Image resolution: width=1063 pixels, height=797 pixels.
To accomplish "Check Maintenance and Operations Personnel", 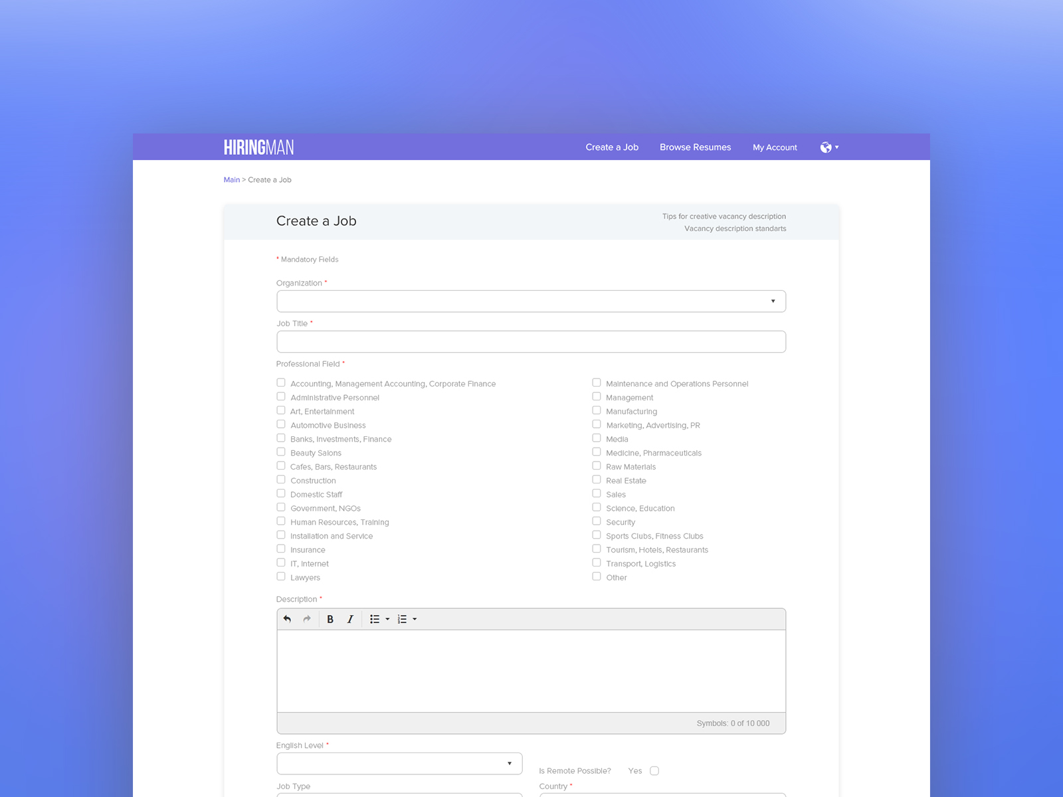I will (x=597, y=383).
